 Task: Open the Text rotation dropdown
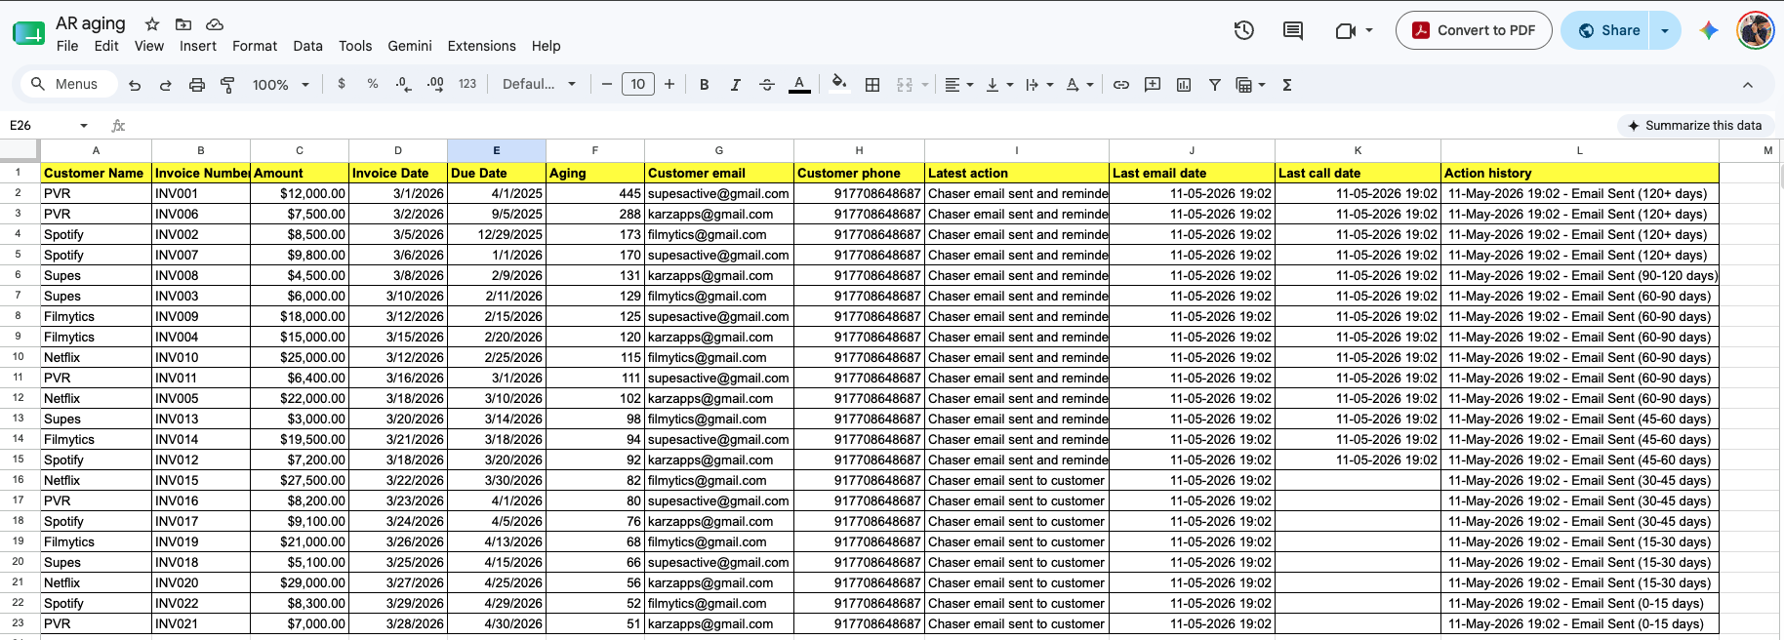1079,85
